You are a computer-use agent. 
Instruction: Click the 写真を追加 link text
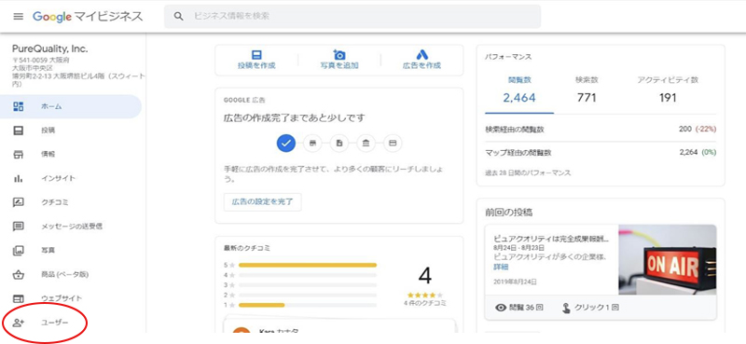pos(339,65)
